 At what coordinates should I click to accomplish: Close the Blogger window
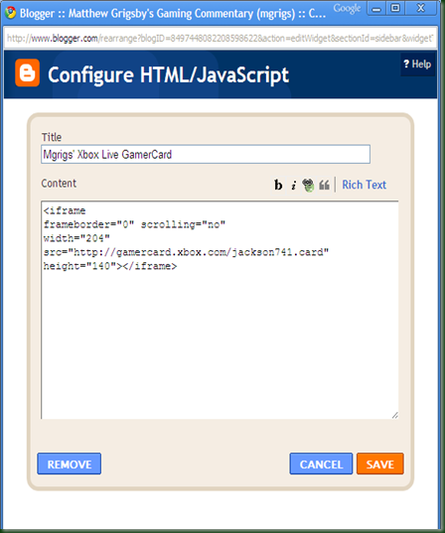pos(421,9)
